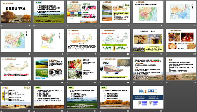Choose slide 15 with melon and cotton photos
The image size is (197, 112).
coord(82,69)
